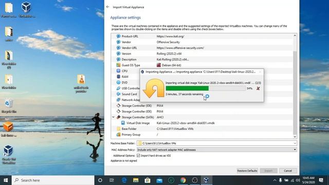Click the Network Adapter icon

[x=118, y=100]
